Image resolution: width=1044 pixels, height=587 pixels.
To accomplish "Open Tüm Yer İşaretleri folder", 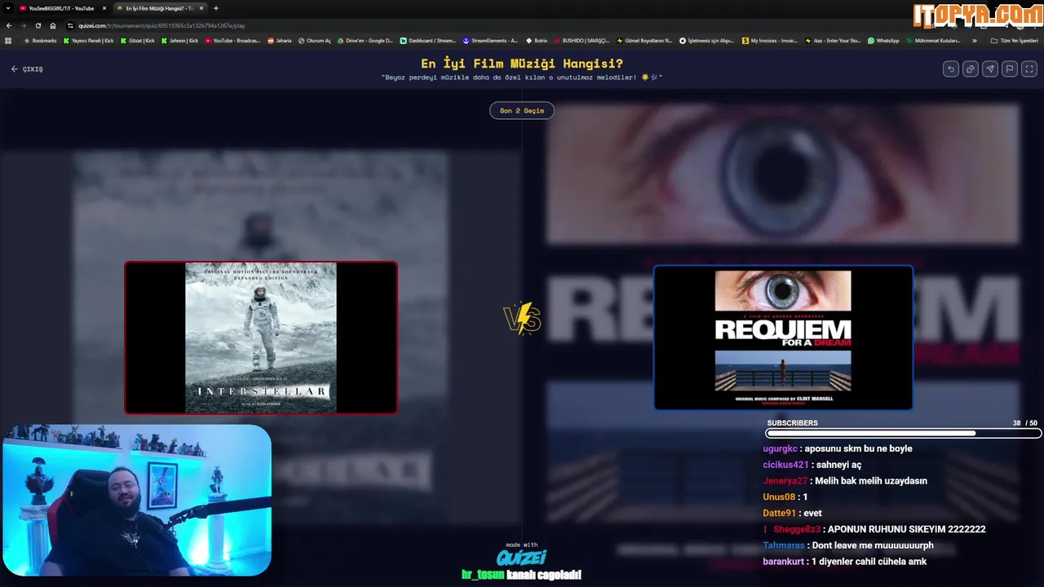I will pos(1015,40).
